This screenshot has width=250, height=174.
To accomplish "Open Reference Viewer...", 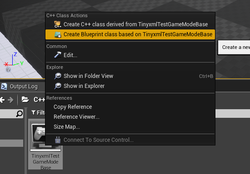I will [x=130, y=117].
